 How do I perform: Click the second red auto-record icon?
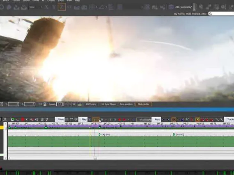pos(124,119)
